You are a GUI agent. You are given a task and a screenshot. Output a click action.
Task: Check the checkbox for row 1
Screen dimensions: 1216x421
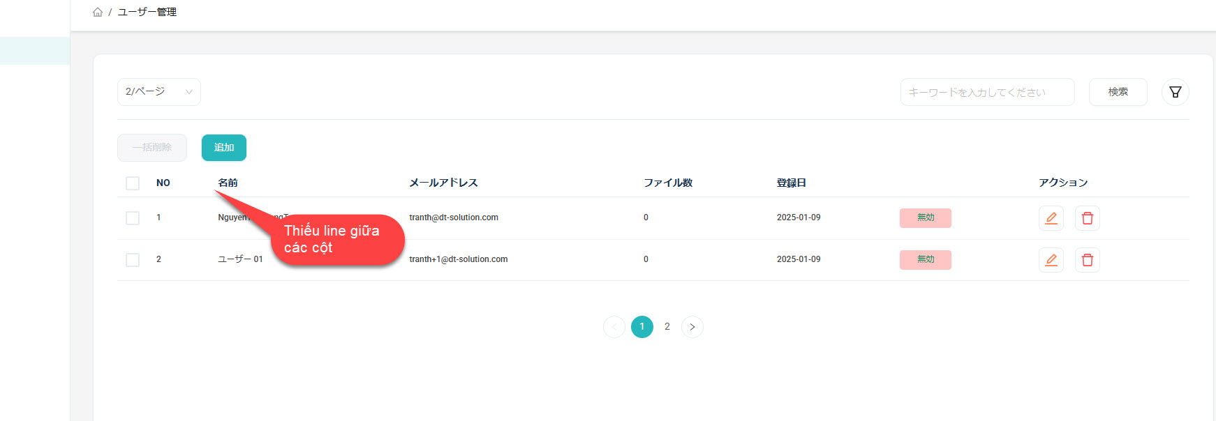point(133,218)
